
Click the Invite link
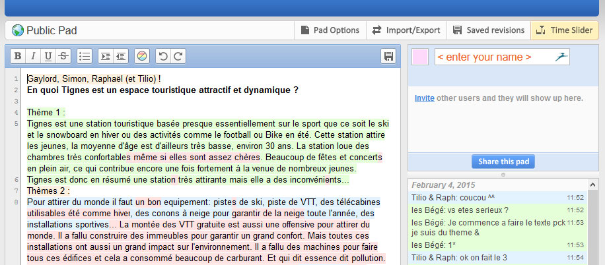[424, 98]
